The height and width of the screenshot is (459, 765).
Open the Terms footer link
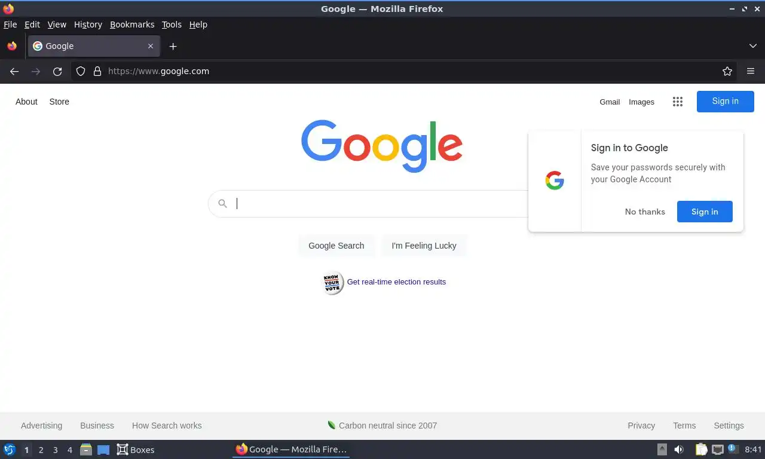click(x=684, y=426)
